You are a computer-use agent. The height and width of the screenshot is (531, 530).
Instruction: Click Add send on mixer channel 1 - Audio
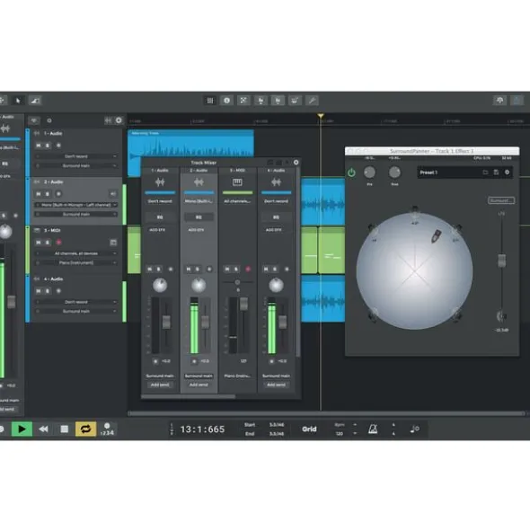160,385
